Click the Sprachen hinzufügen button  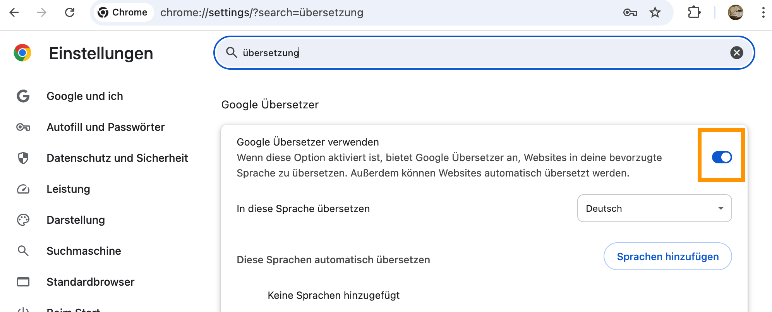[x=667, y=256]
